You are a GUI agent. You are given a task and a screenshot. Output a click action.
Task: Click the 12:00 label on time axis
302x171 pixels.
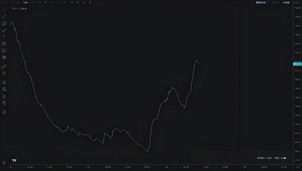49,167
